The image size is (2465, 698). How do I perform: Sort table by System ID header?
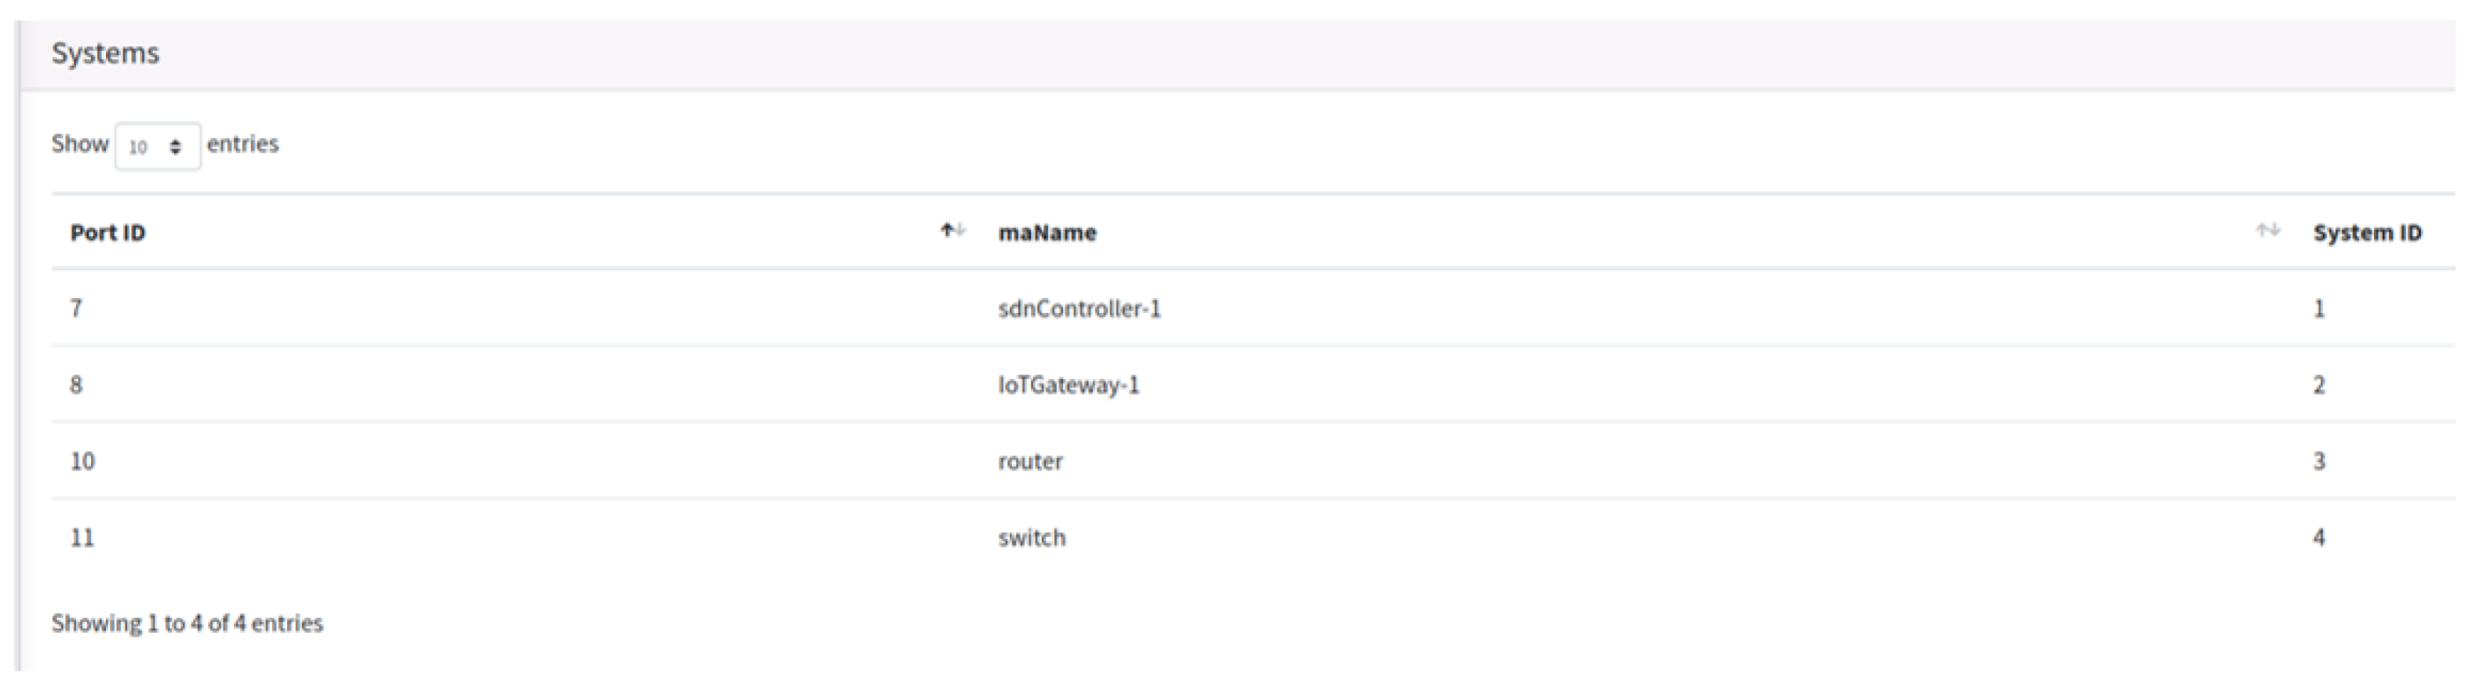[2366, 232]
